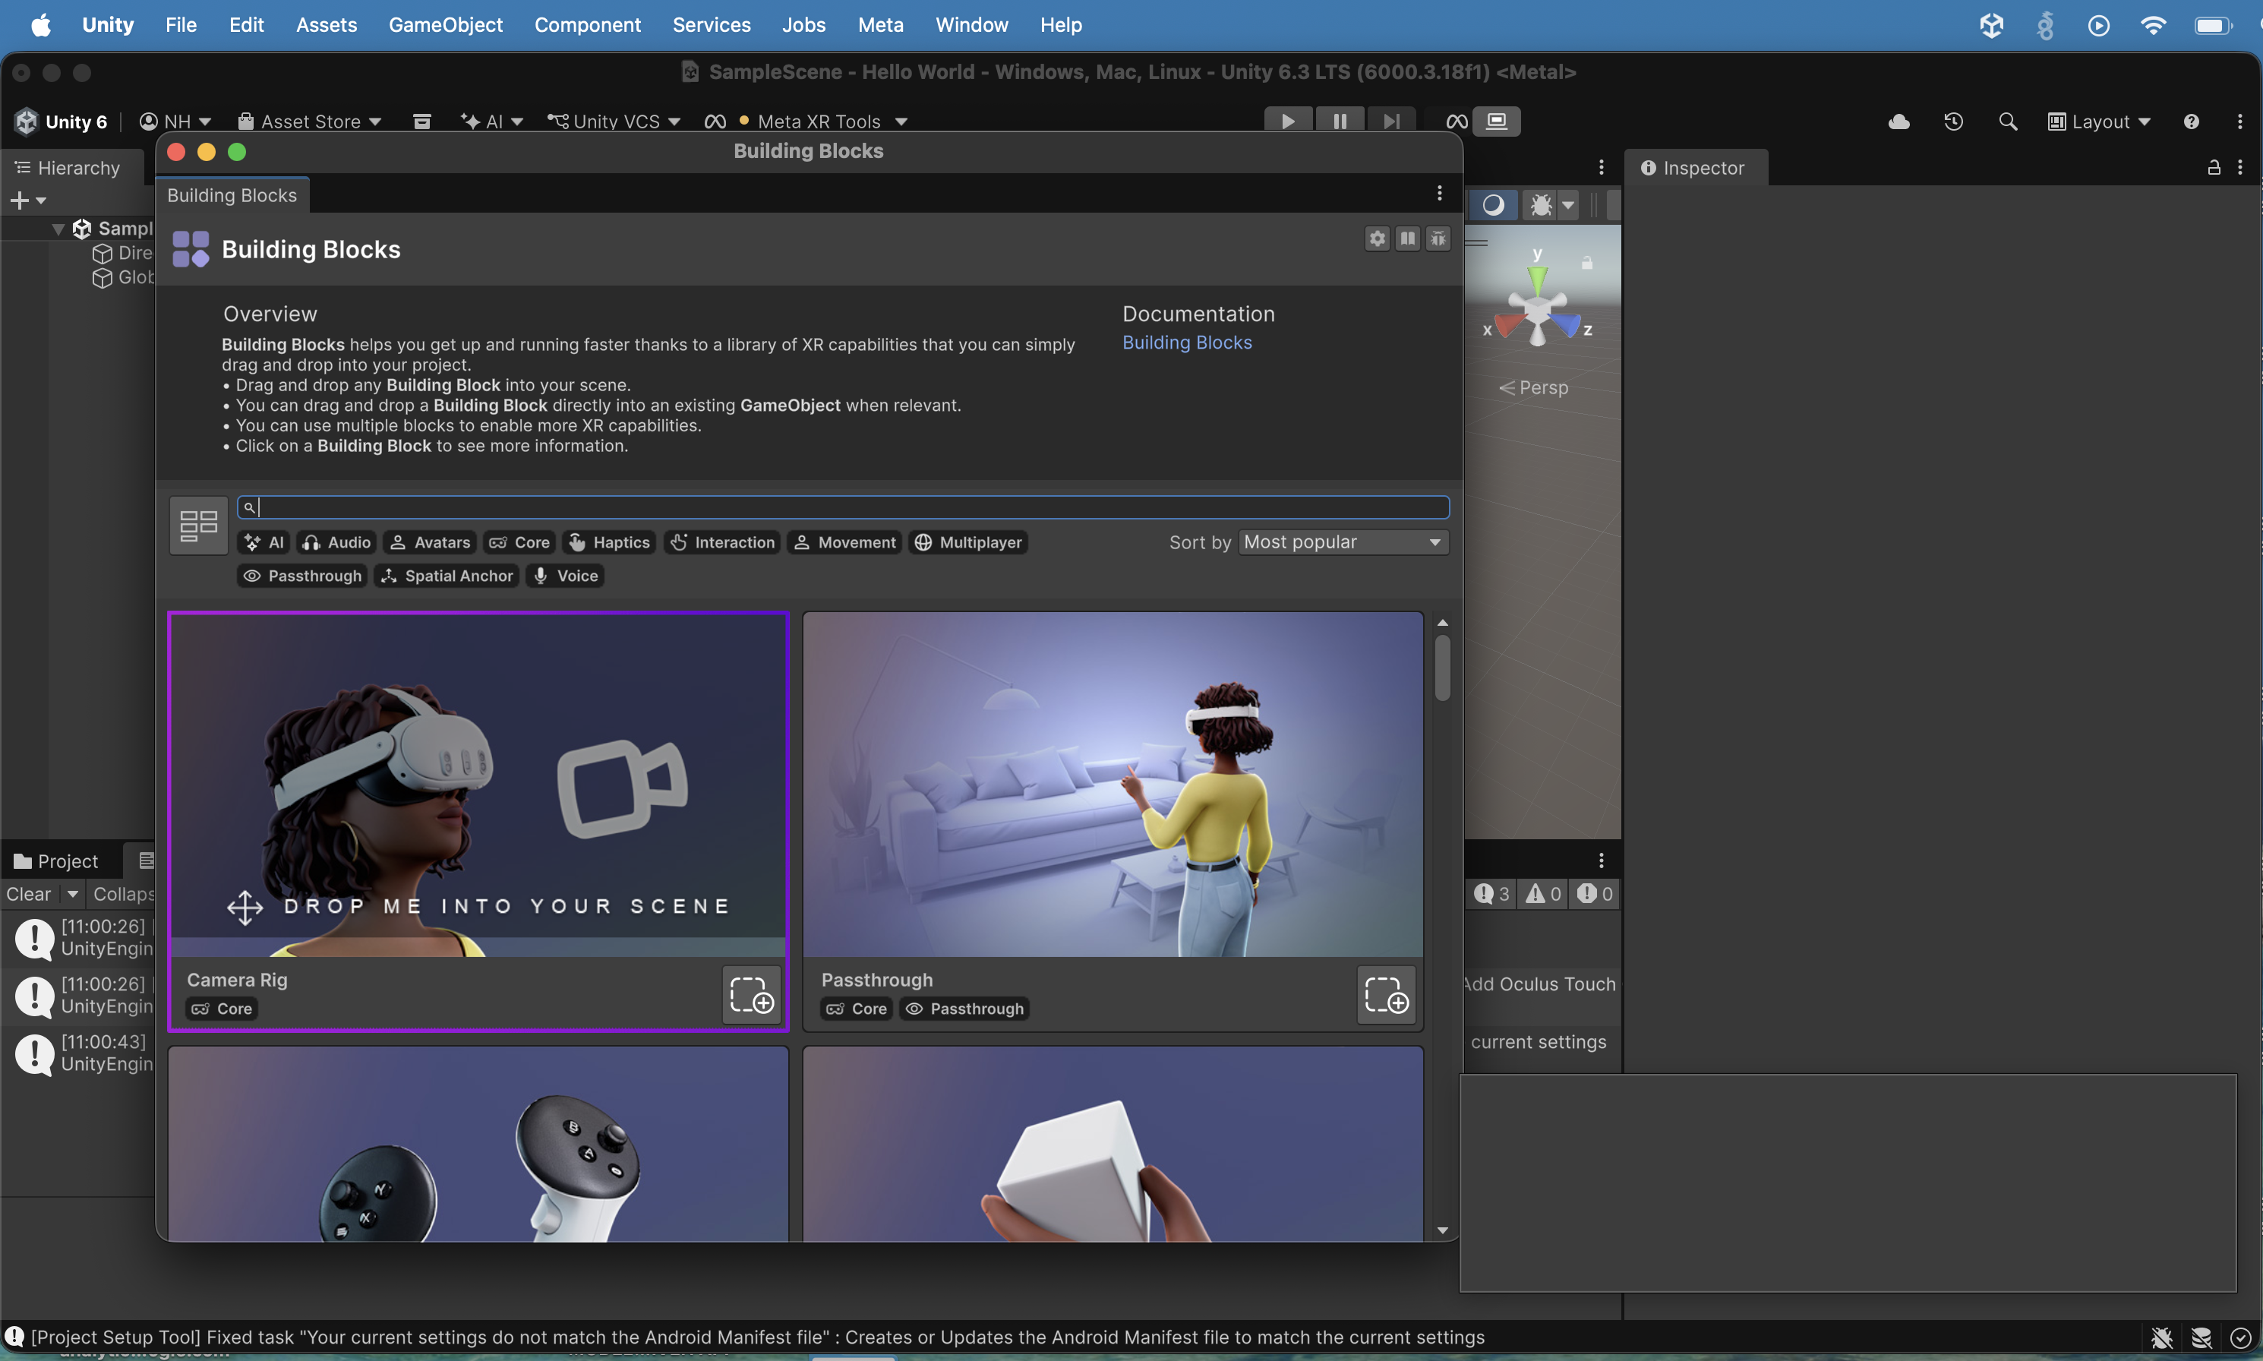Open the documentation book icon in Building Blocks

pos(1407,238)
